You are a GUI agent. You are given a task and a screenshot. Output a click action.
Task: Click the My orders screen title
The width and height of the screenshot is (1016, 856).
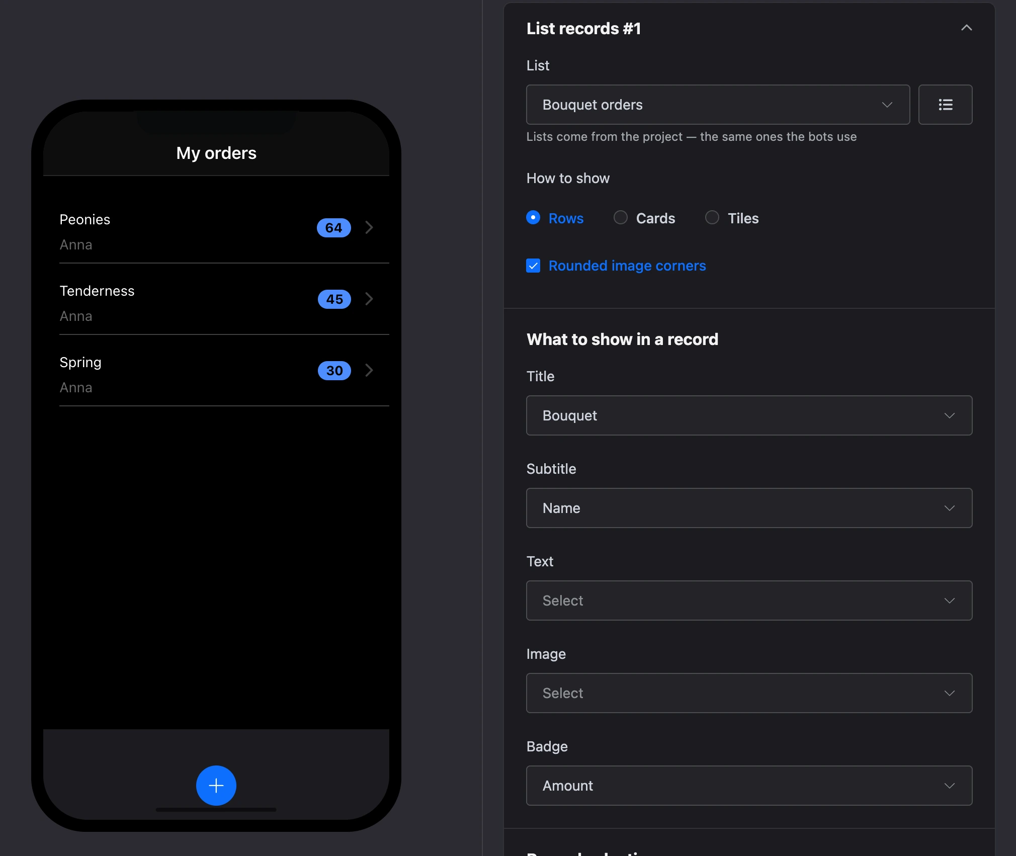tap(216, 153)
